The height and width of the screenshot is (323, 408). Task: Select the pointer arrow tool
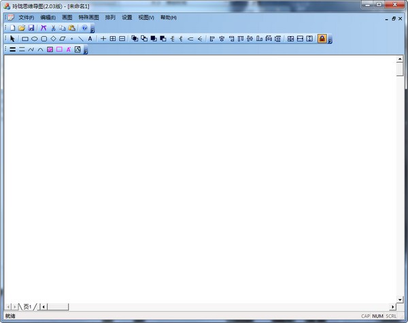coord(12,39)
